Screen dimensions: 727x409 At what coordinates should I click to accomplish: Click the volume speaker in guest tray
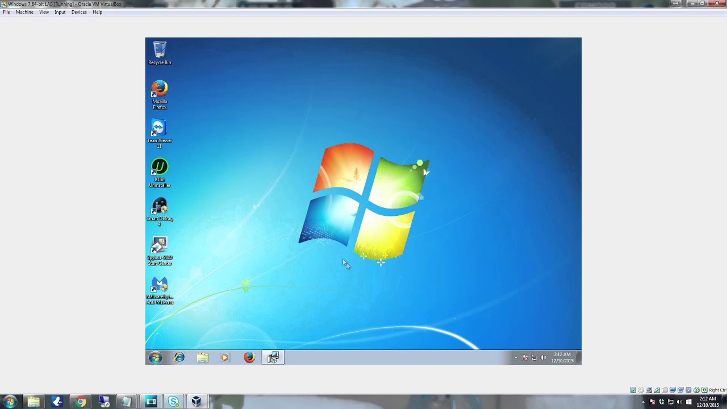[x=543, y=358]
